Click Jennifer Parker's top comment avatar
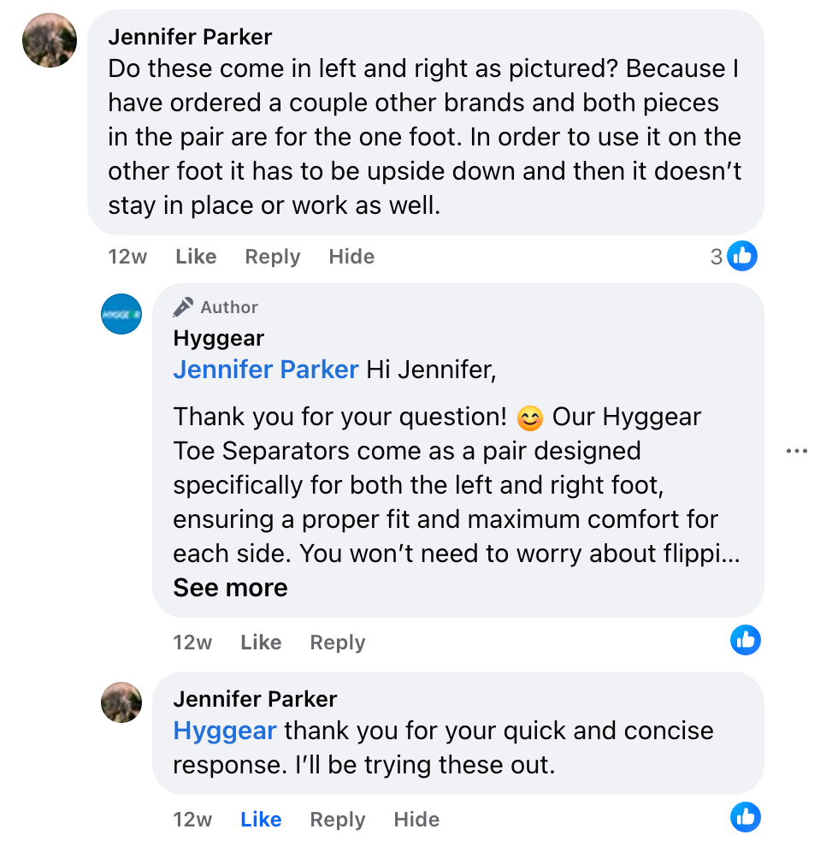This screenshot has height=847, width=838. [x=50, y=40]
